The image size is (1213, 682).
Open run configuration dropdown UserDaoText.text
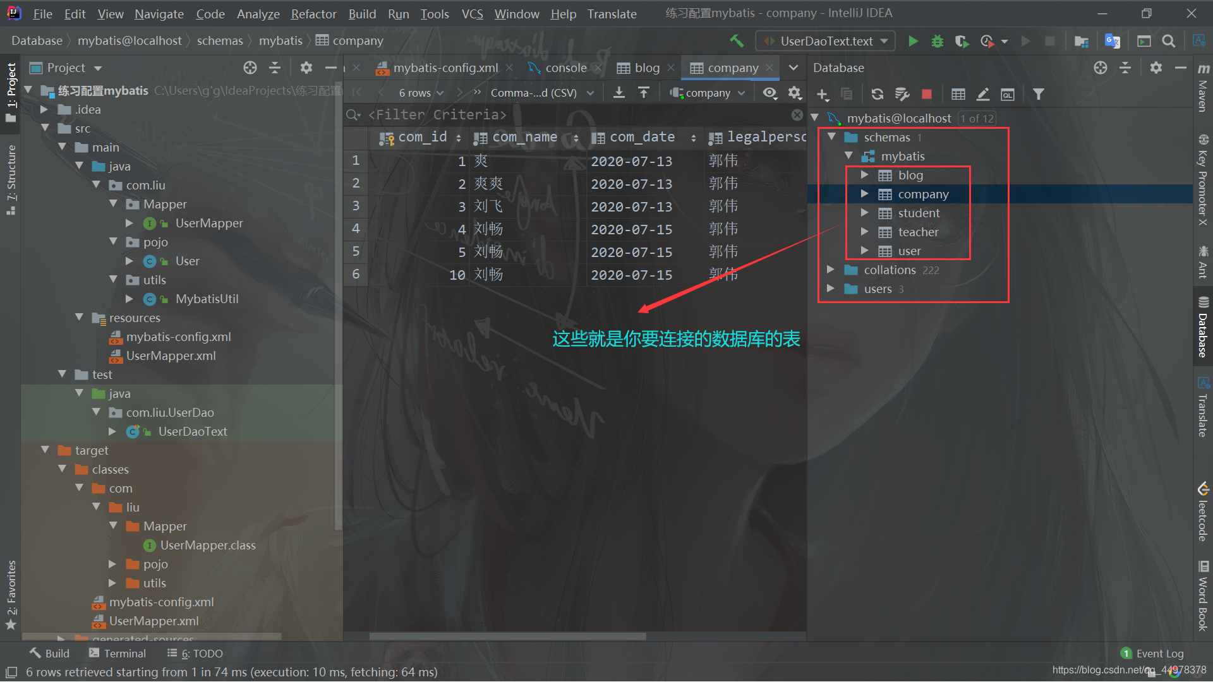pos(826,41)
